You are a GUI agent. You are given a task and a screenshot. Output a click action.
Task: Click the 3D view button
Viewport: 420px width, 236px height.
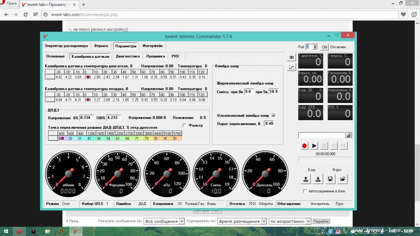point(291,57)
